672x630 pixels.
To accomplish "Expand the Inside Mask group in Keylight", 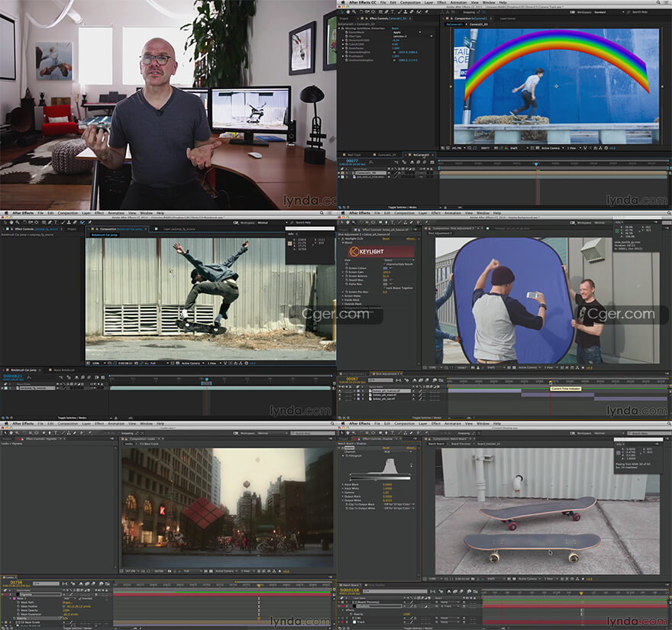I will (343, 300).
